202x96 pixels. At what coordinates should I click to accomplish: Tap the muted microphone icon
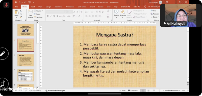click(6, 5)
